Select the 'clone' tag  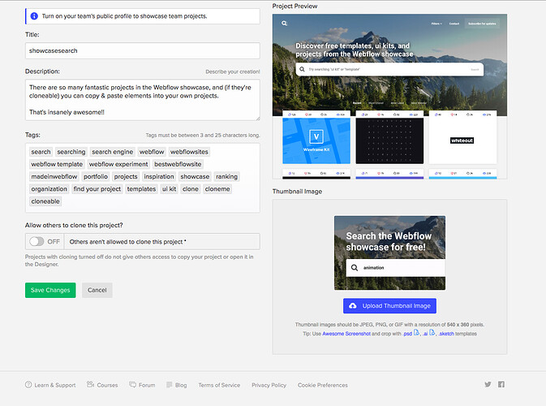pos(191,189)
